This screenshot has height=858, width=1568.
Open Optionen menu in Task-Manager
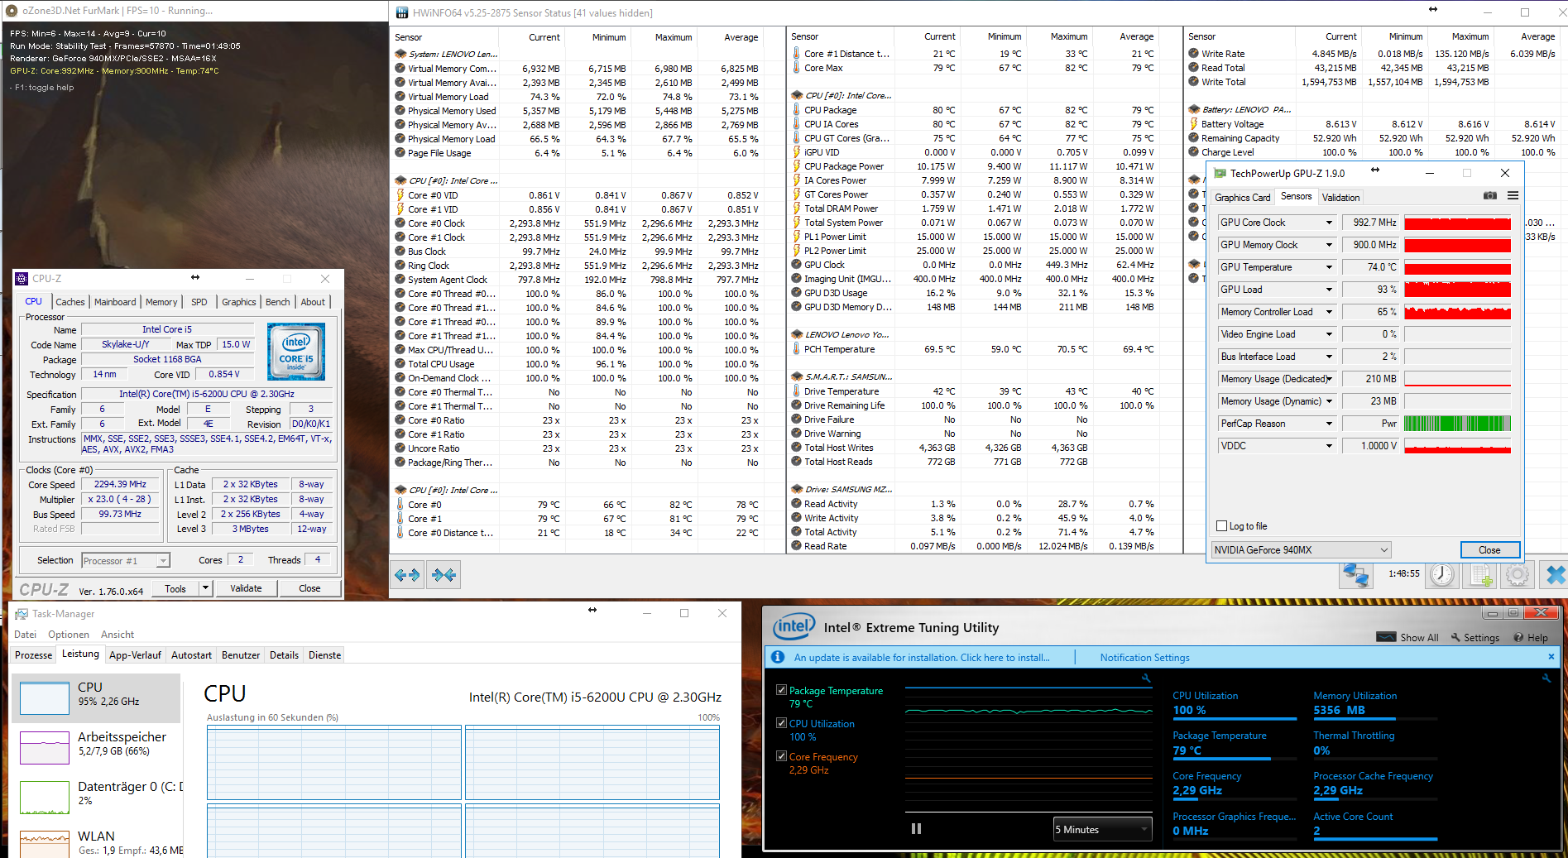click(69, 635)
